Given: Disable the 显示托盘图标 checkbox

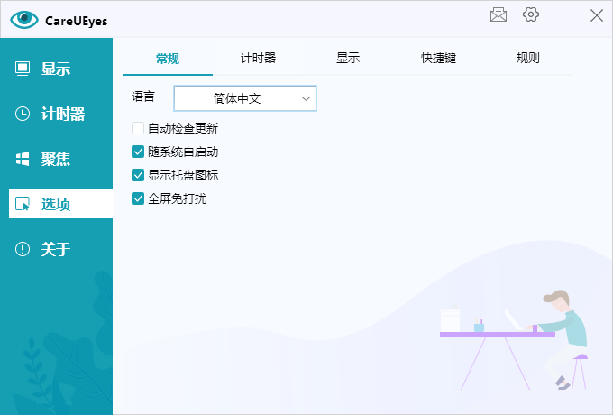Looking at the screenshot, I should [138, 175].
